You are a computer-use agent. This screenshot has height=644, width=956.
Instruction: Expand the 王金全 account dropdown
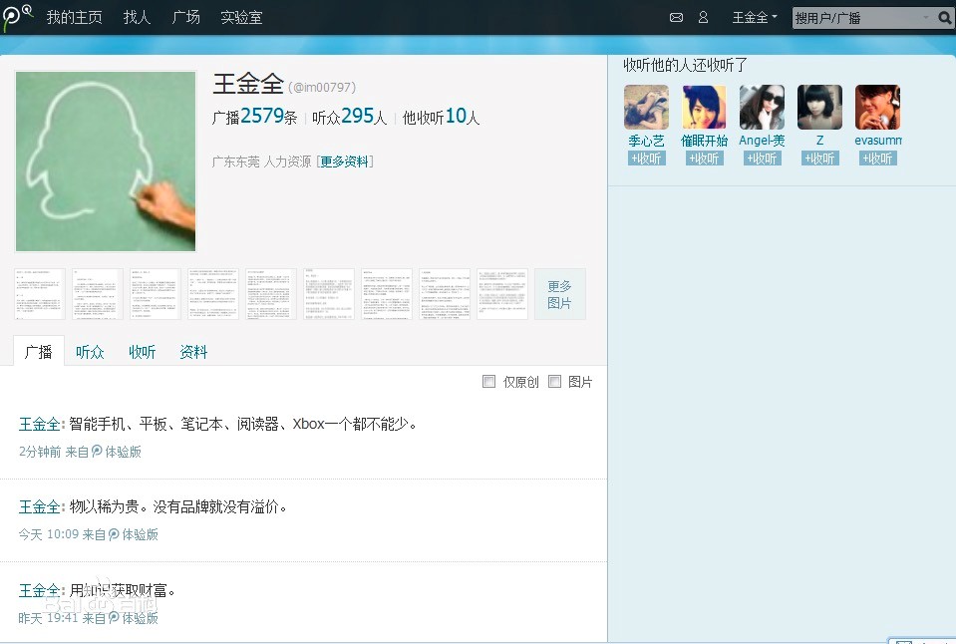point(755,18)
